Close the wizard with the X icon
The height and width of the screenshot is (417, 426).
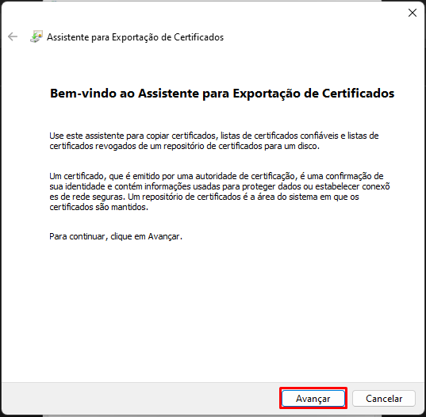[413, 13]
